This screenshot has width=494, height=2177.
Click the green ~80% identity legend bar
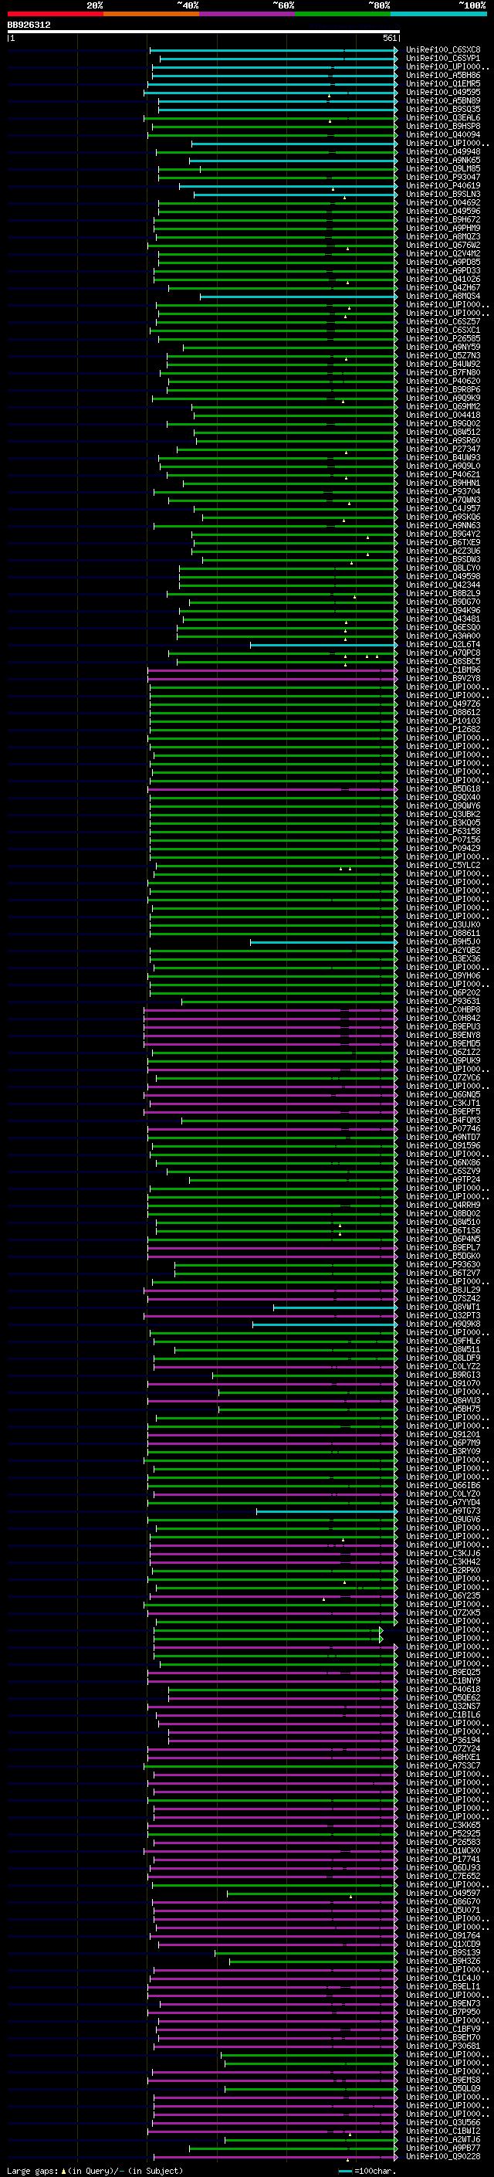click(x=343, y=14)
